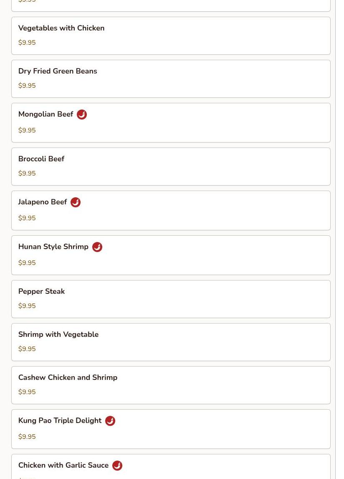The image size is (344, 479).
Task: Click price under Cashew Chicken and Shrimp
Action: click(x=27, y=392)
